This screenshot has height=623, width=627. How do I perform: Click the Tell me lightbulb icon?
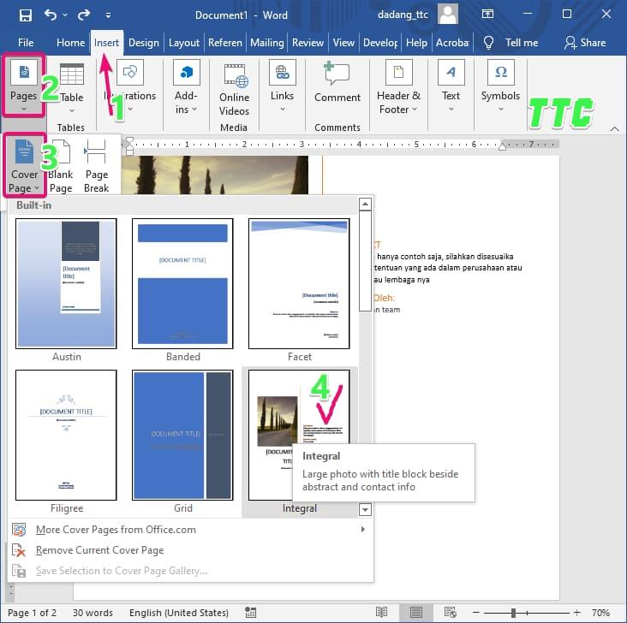click(x=489, y=43)
